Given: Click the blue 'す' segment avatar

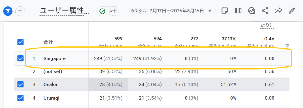Looking at the screenshot, I should tap(8, 11).
